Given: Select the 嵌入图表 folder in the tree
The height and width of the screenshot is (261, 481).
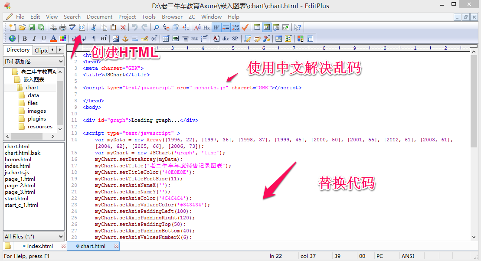Looking at the screenshot, I should (34, 80).
